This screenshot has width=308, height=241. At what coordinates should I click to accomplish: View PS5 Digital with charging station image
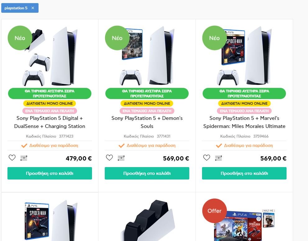[x=50, y=56]
